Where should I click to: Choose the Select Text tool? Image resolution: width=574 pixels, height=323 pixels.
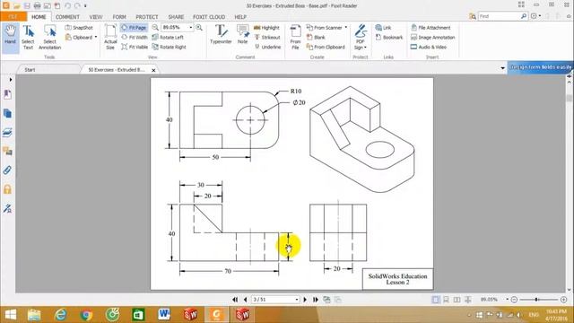(x=28, y=37)
